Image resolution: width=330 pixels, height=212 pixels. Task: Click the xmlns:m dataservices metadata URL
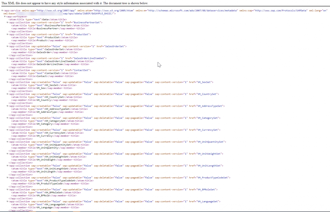[192, 11]
